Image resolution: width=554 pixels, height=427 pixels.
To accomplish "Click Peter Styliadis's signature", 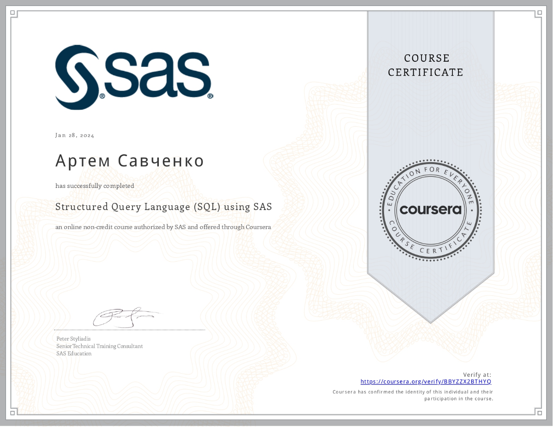I will (x=126, y=317).
